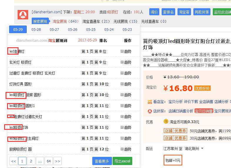Select the 淘宝直通车 (21) tab
Image resolution: width=231 pixels, height=168 pixels.
[x=96, y=21]
